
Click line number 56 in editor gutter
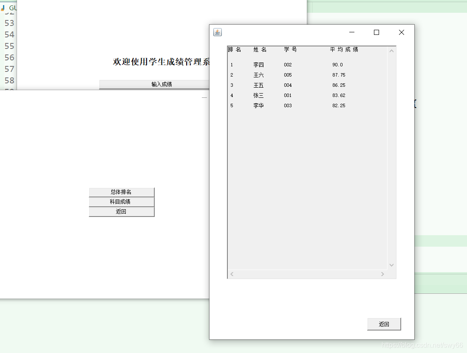9,57
